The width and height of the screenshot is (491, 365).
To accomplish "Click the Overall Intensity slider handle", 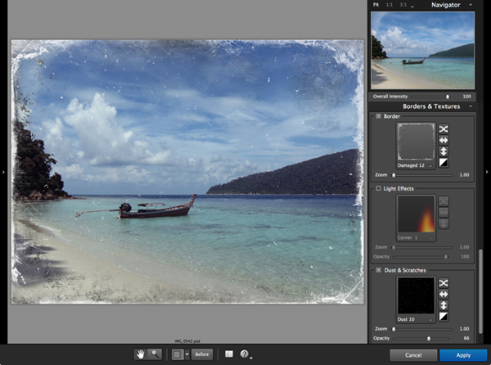I will (447, 97).
